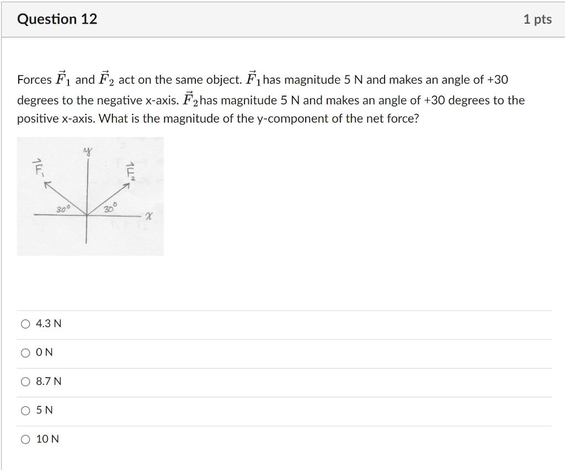Select the 4.3 N radio button
Image resolution: width=565 pixels, height=470 pixels.
25,324
